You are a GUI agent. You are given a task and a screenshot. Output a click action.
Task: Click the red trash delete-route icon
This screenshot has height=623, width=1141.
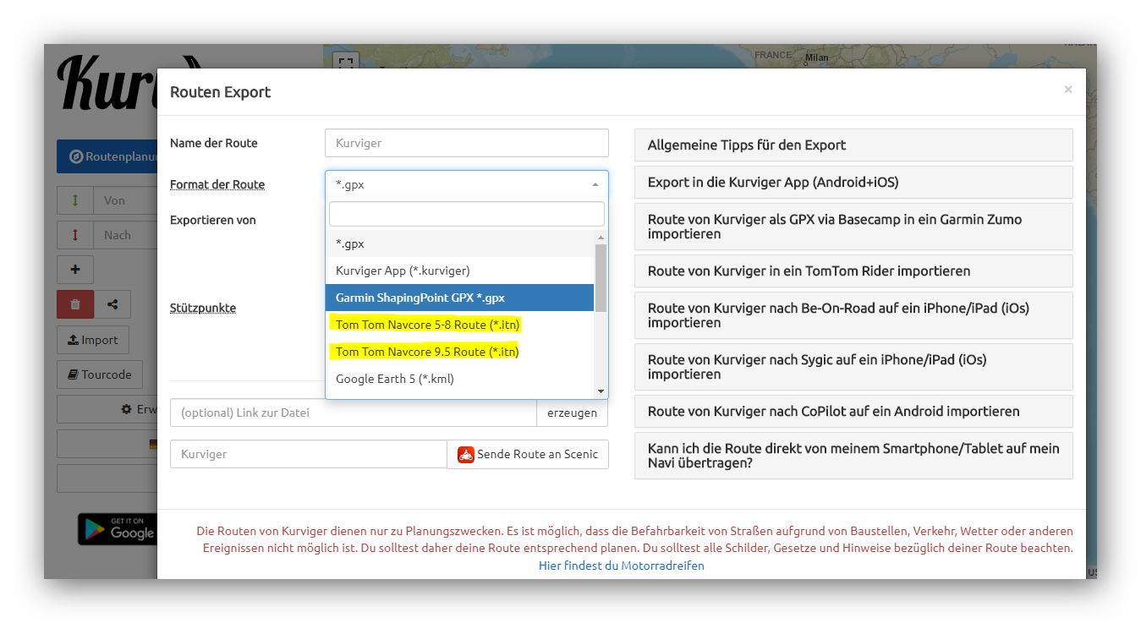pos(75,304)
